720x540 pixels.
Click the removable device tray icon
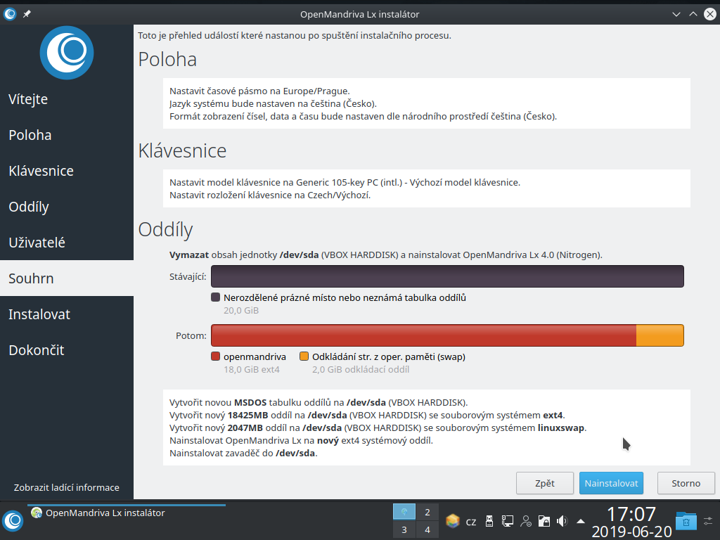tap(489, 521)
